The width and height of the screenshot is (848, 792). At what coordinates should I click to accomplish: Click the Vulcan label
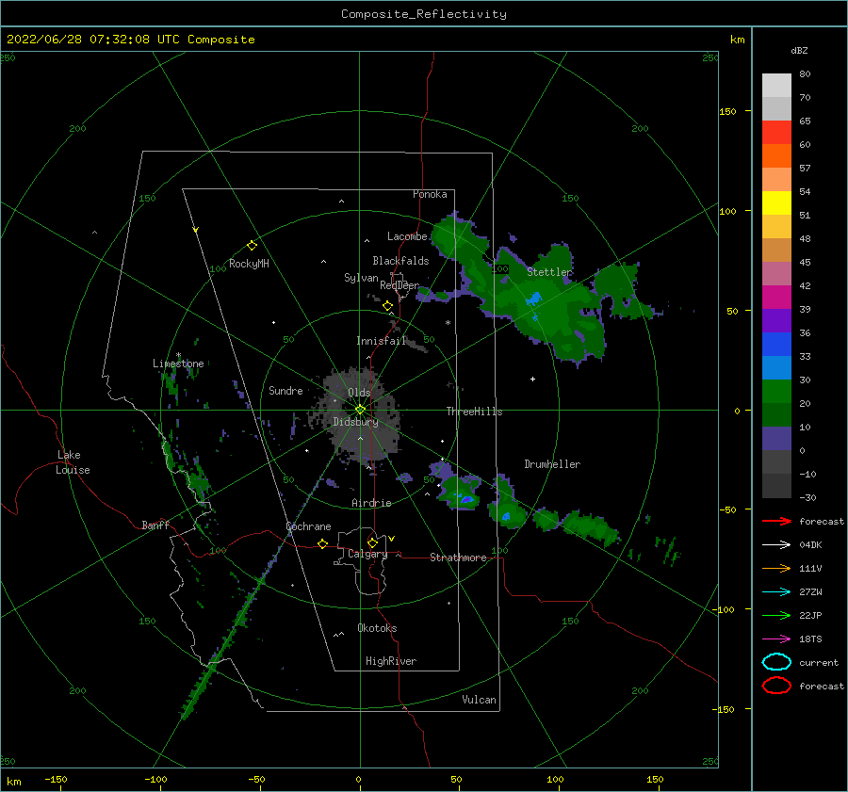click(479, 700)
